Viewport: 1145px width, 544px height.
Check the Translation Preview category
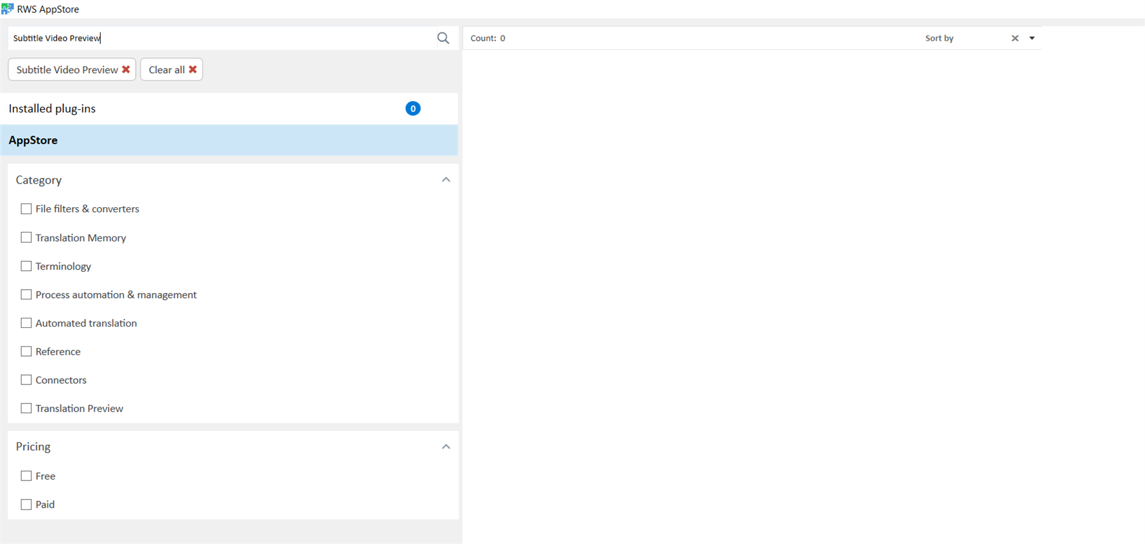pyautogui.click(x=26, y=408)
